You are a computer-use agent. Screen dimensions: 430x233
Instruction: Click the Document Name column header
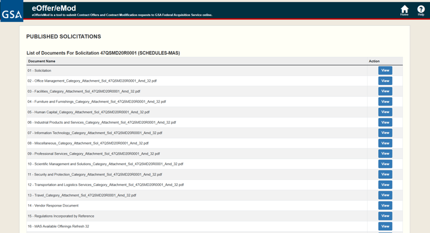tap(42, 61)
